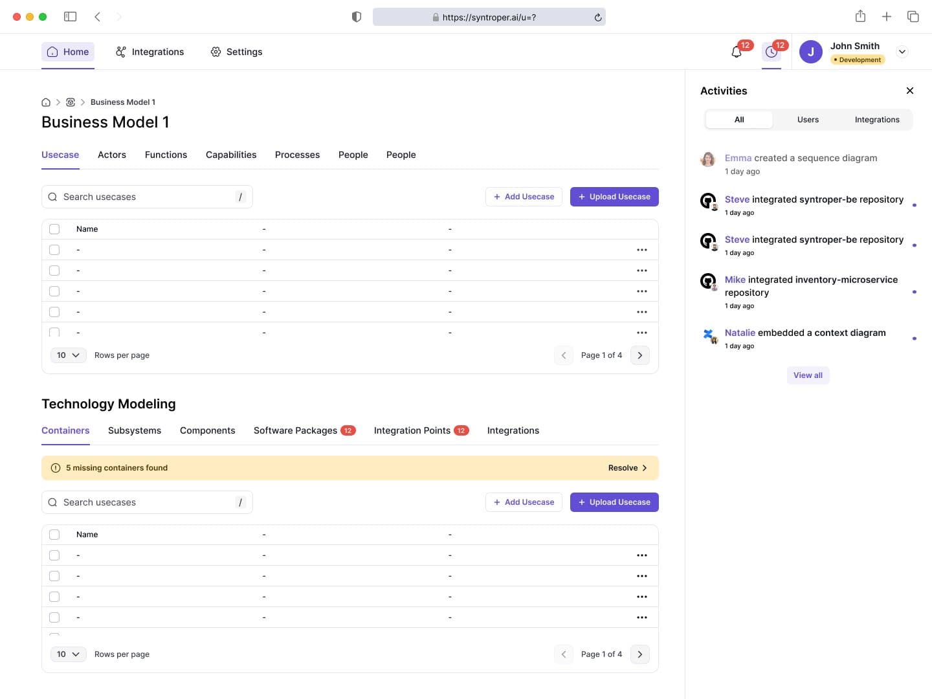Switch to the Capabilities tab
This screenshot has width=932, height=699.
point(231,155)
